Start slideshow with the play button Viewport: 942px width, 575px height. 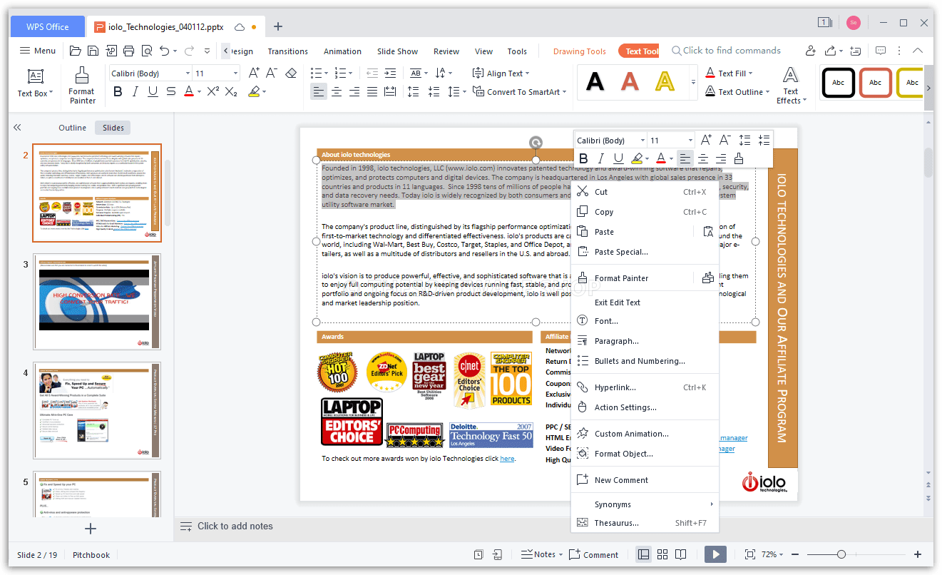click(715, 554)
